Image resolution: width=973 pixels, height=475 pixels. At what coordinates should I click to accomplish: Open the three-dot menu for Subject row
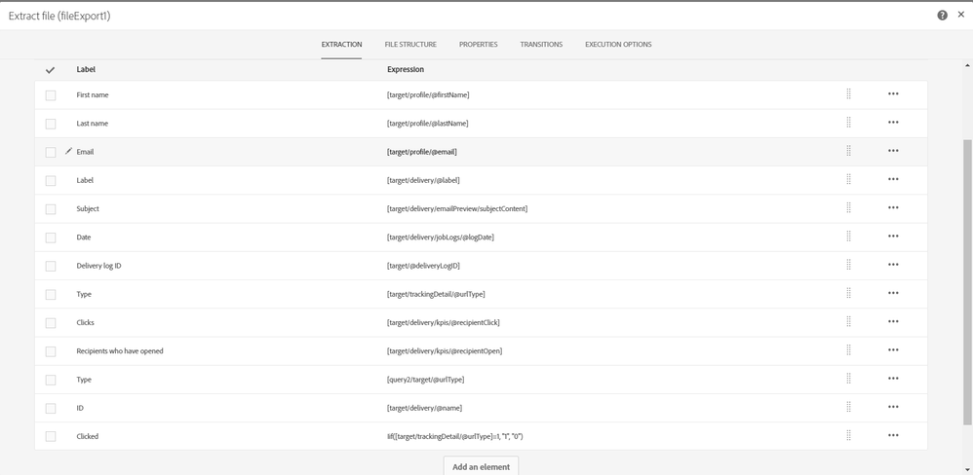tap(893, 208)
